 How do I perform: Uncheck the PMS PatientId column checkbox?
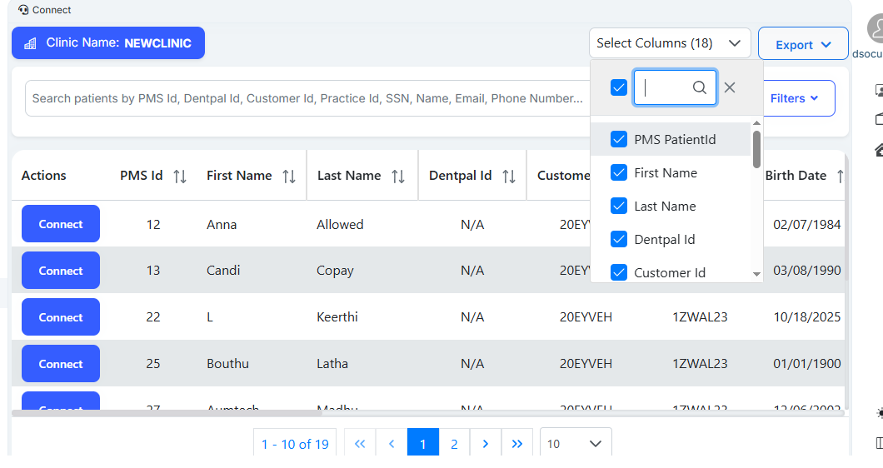pyautogui.click(x=619, y=139)
